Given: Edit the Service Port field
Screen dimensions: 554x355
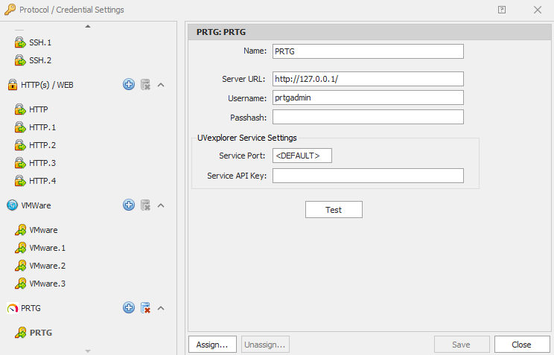Looking at the screenshot, I should pyautogui.click(x=302, y=156).
